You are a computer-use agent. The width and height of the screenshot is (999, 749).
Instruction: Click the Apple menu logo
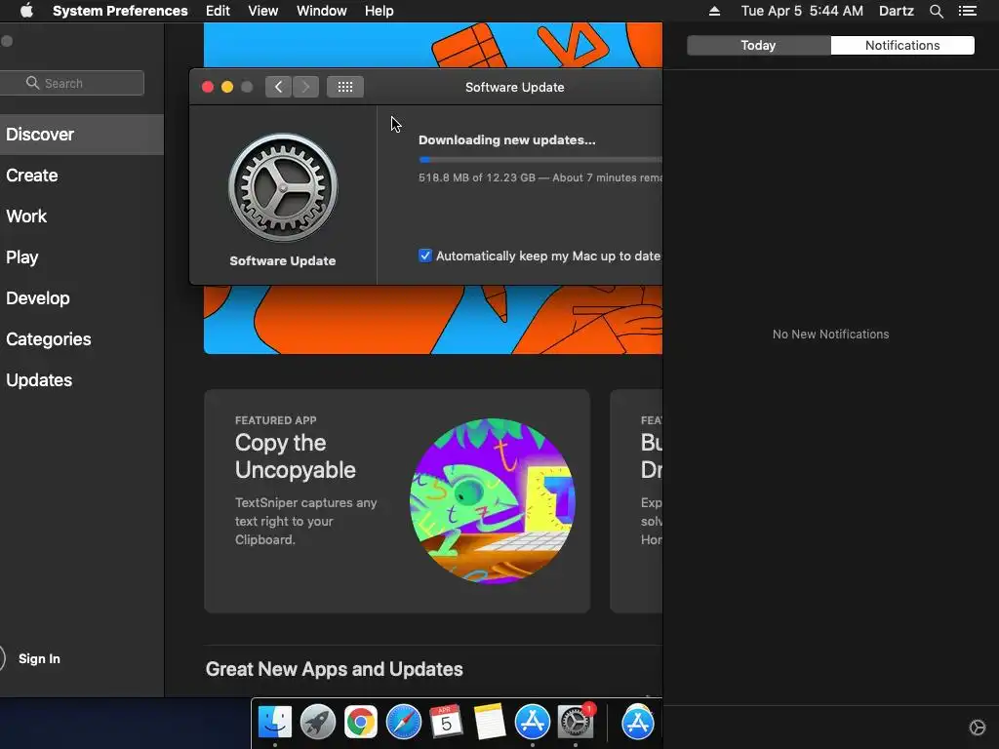click(x=26, y=11)
